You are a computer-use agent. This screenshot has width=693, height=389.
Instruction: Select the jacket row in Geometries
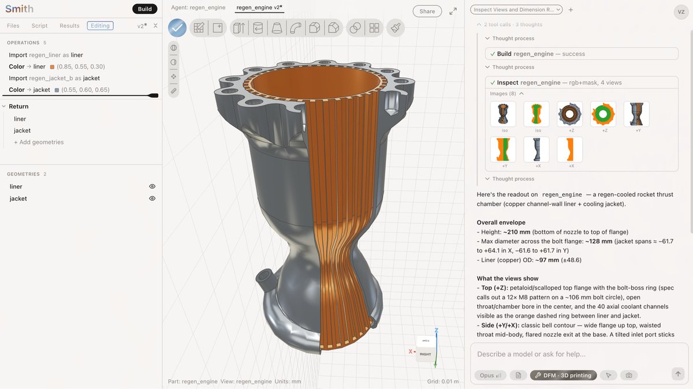click(81, 199)
